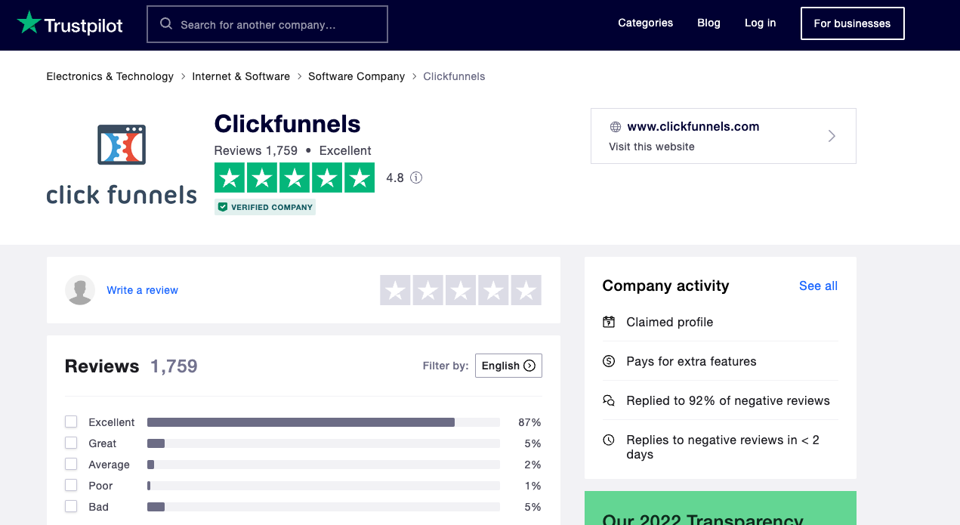Visit www.clickfunnels.com website link

pyautogui.click(x=693, y=127)
